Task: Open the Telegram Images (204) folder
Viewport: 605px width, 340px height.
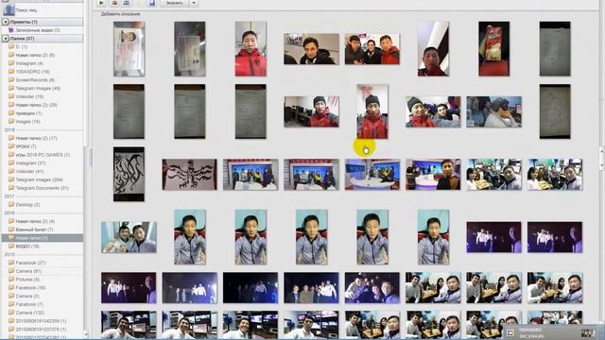Action: point(40,179)
